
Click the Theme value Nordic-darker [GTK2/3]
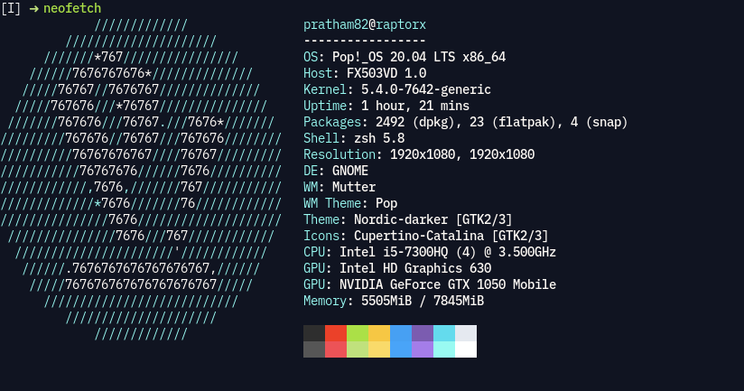pos(432,219)
